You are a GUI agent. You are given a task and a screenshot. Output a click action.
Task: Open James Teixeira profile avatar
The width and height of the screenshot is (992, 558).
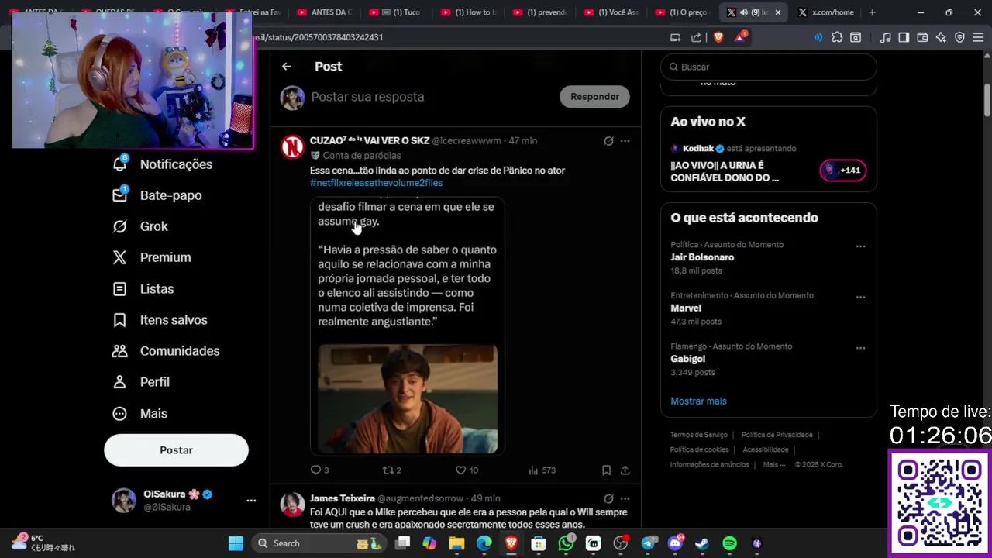292,505
